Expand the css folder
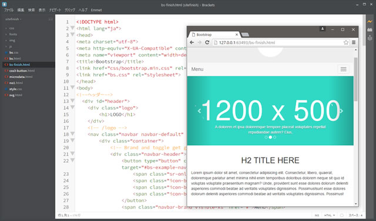 (12, 28)
